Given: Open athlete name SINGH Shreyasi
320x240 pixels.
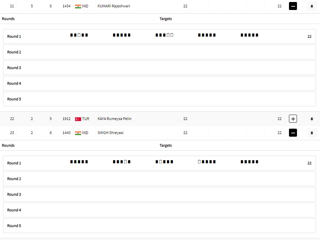Looking at the screenshot, I should [x=110, y=133].
